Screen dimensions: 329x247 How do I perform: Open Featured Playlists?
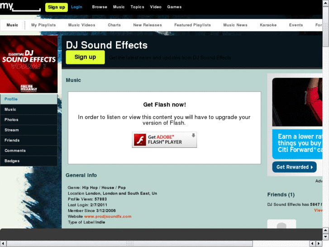tap(192, 25)
